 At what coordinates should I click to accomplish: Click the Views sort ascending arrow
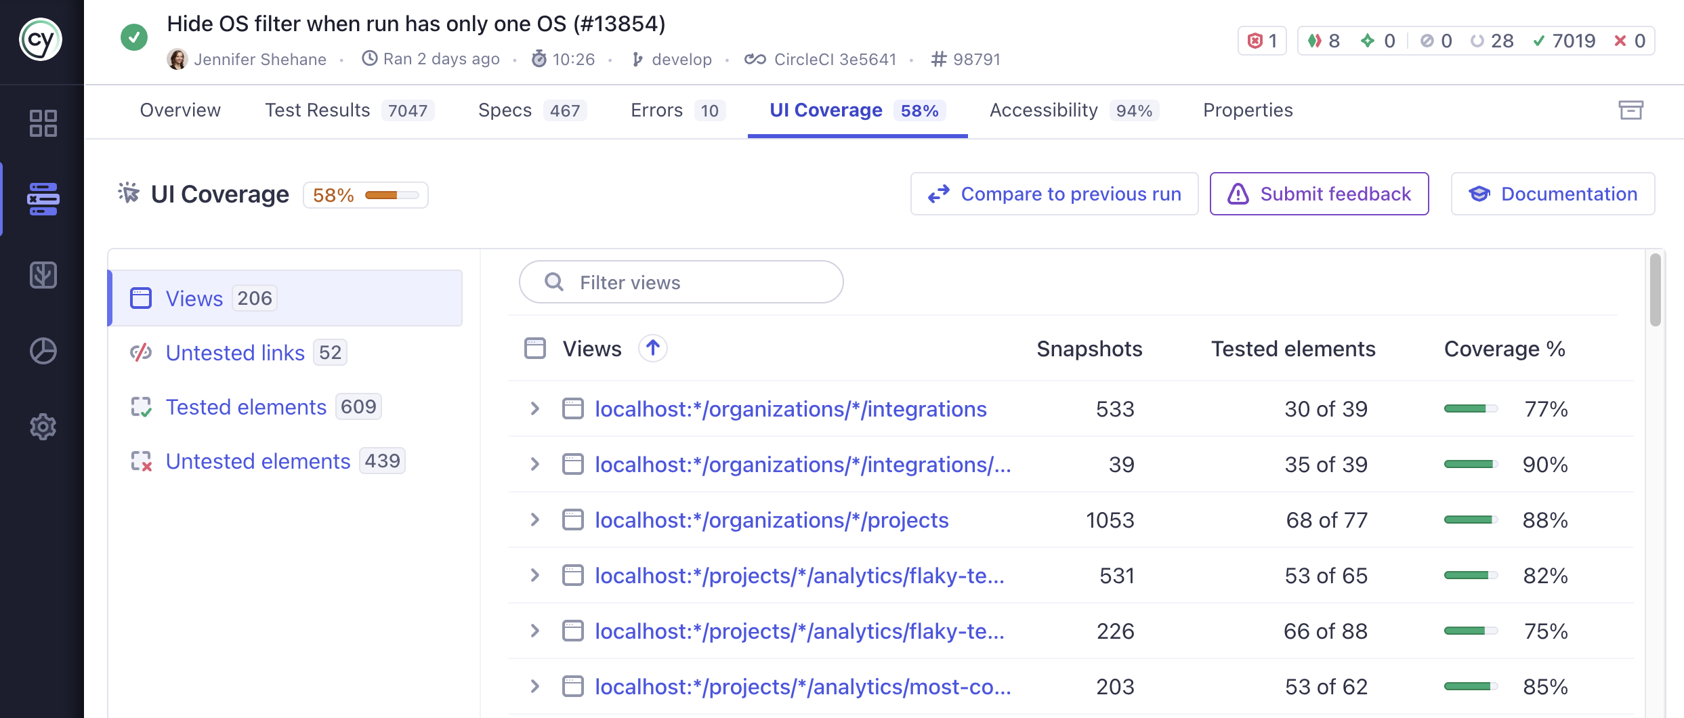pos(653,348)
